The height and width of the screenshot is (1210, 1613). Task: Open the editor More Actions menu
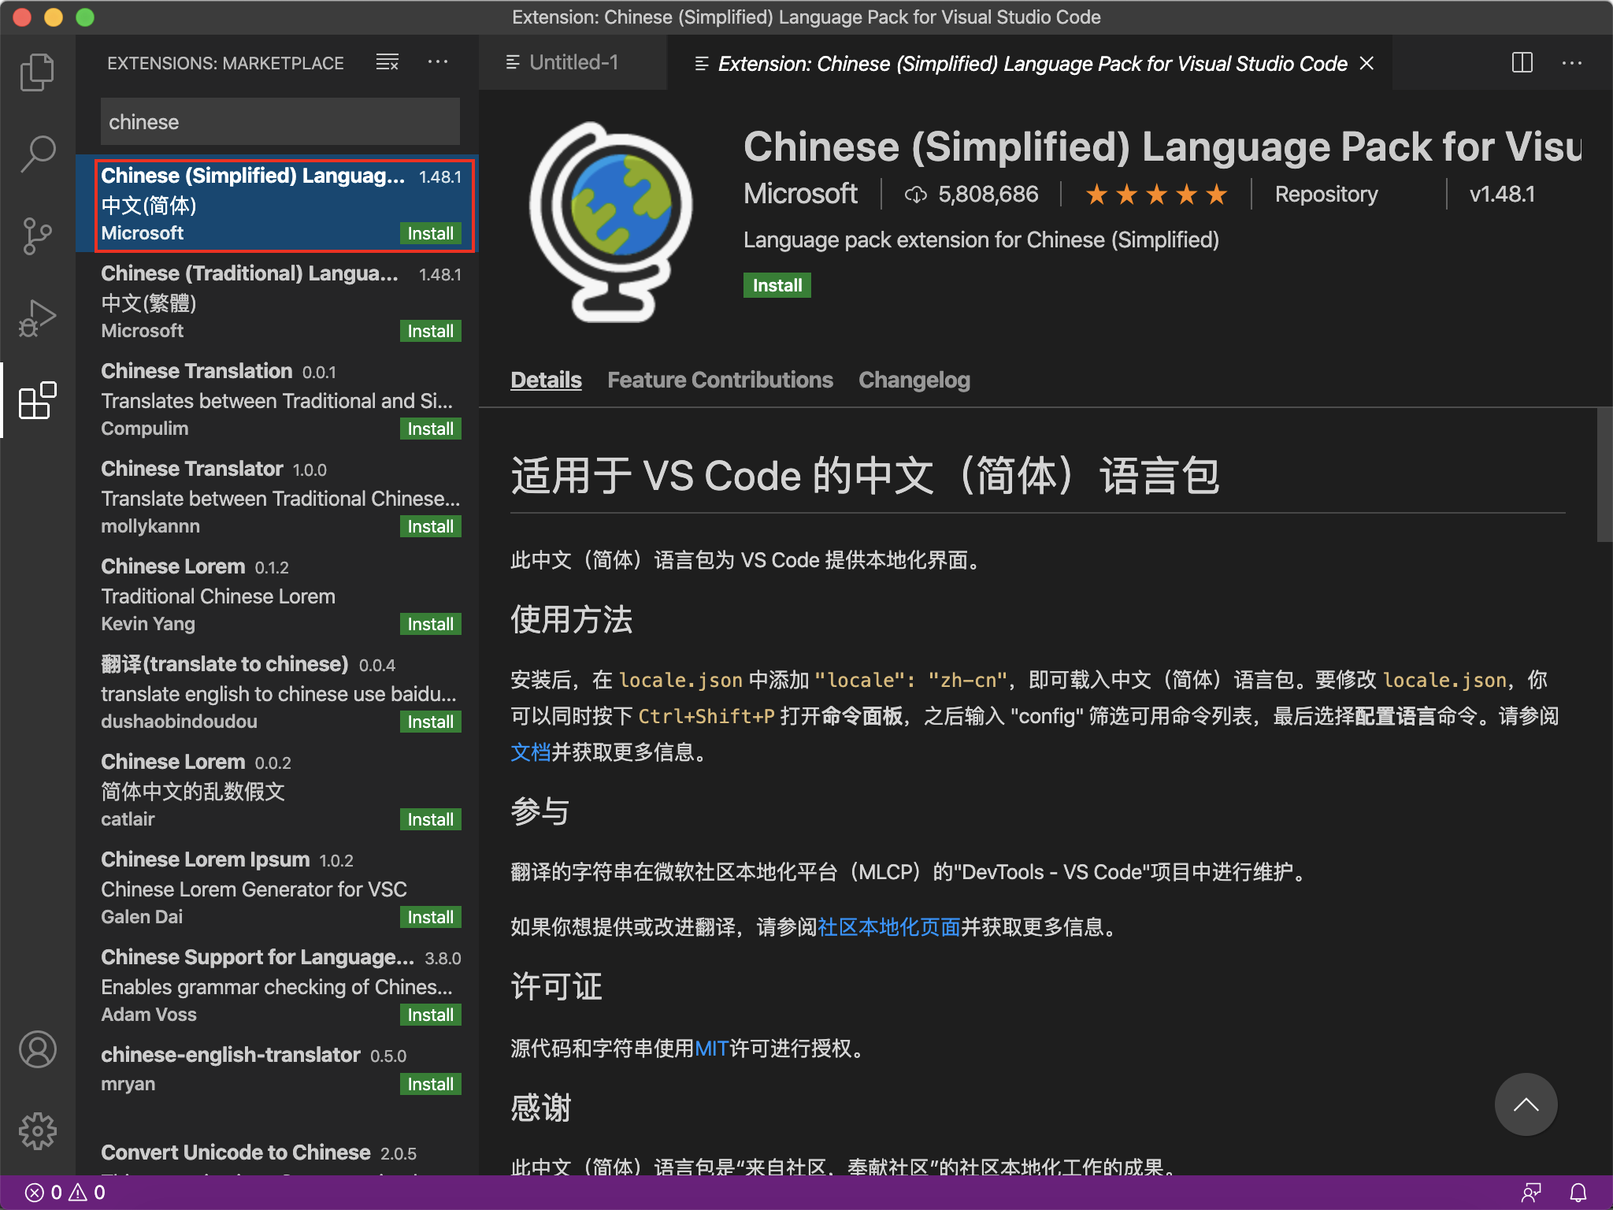[1572, 62]
